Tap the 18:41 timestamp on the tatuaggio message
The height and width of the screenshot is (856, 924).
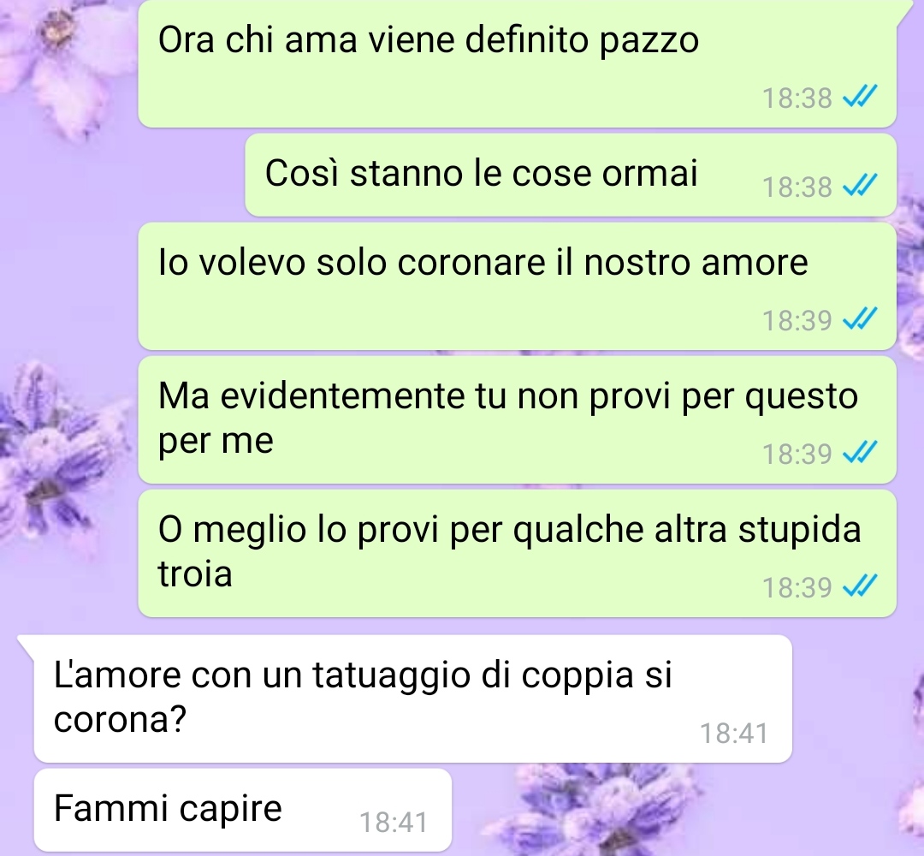(734, 734)
